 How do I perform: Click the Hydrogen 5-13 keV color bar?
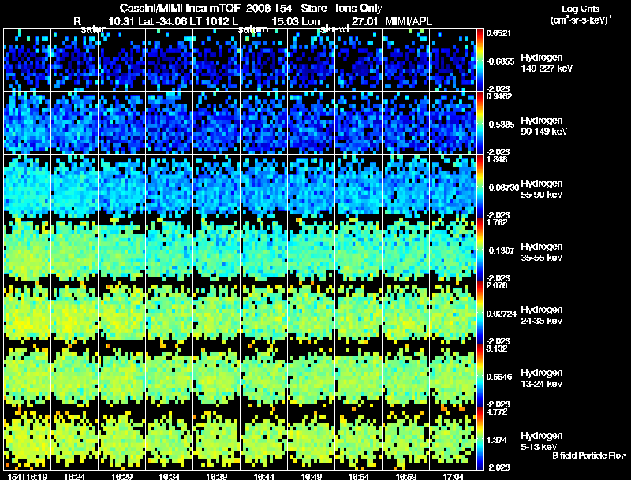(480, 438)
